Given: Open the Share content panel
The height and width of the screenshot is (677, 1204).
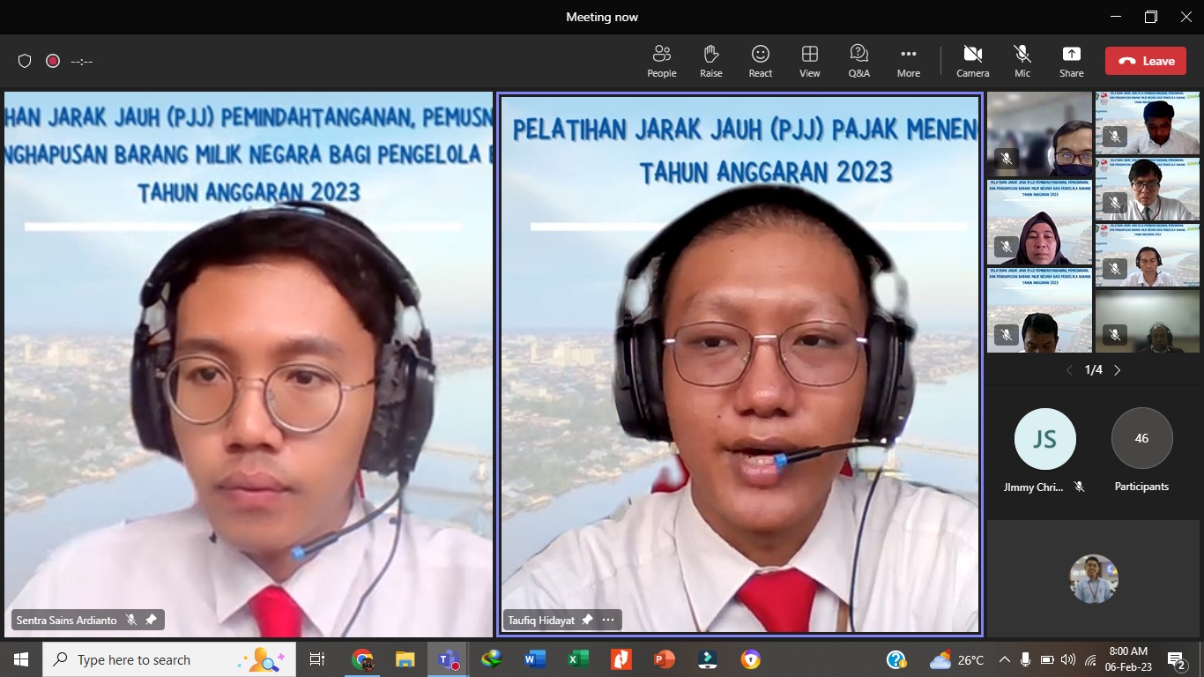Looking at the screenshot, I should [x=1071, y=61].
